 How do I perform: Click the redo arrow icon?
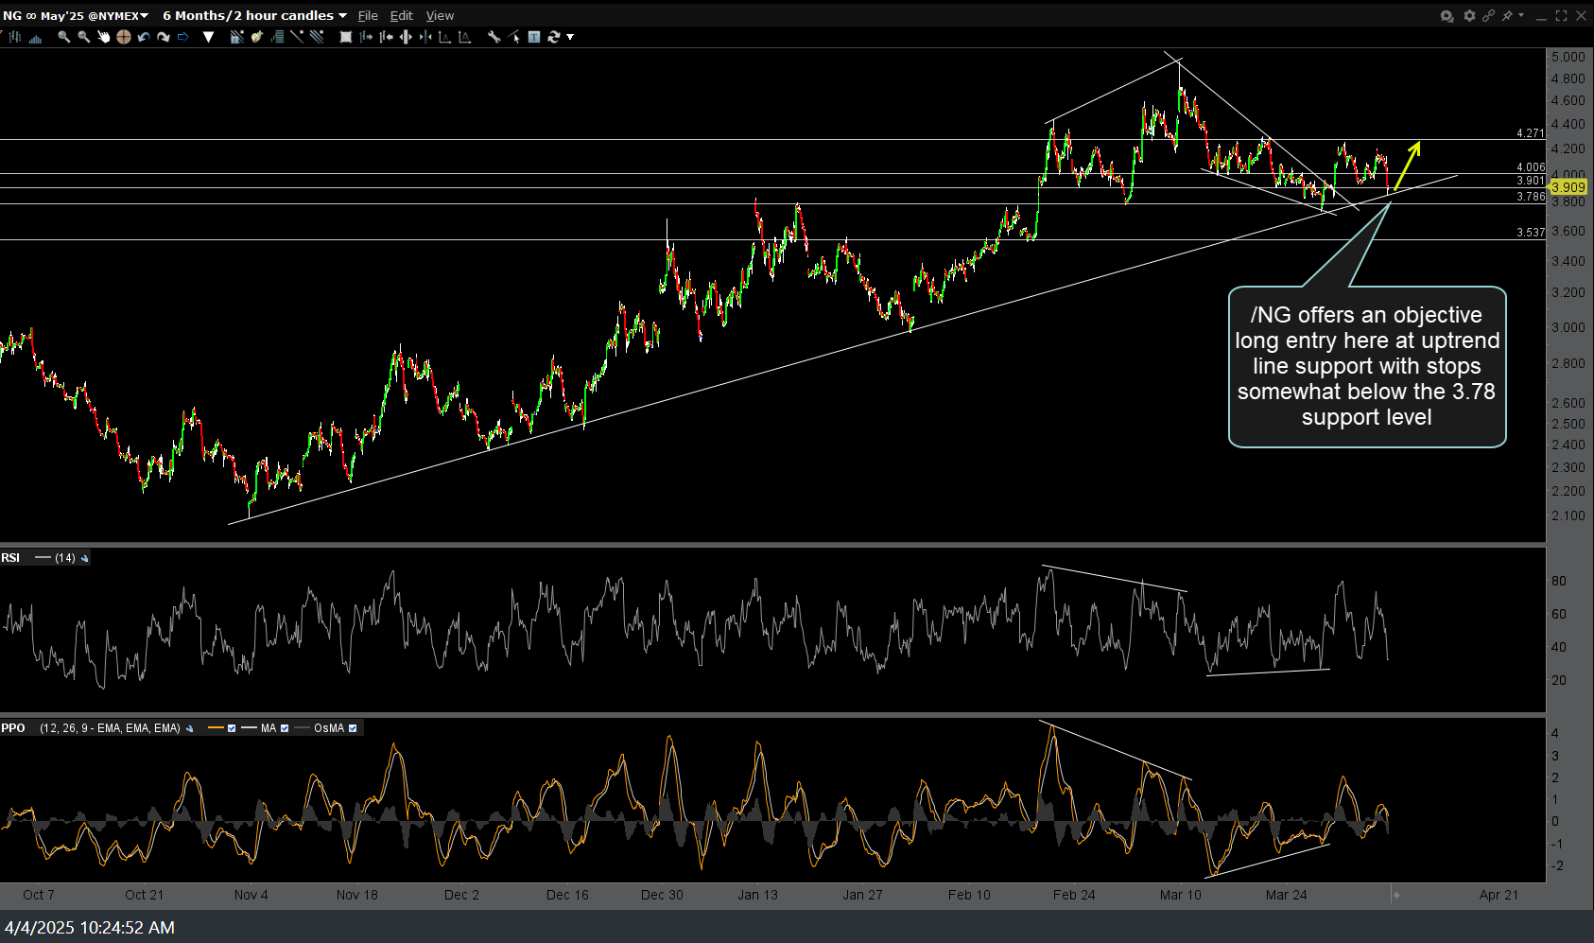tap(164, 37)
